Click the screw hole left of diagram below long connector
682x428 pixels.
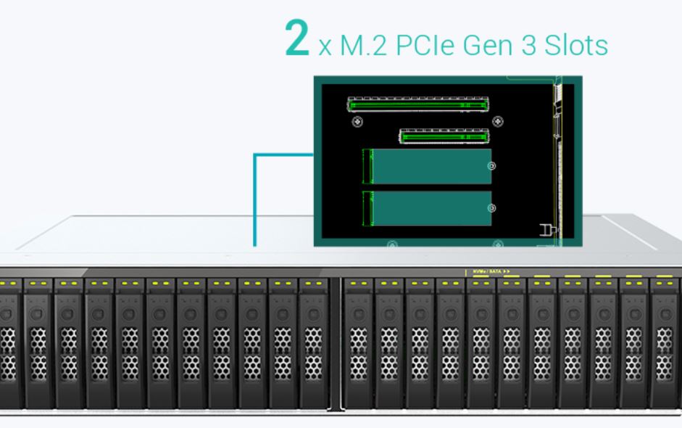pos(357,121)
